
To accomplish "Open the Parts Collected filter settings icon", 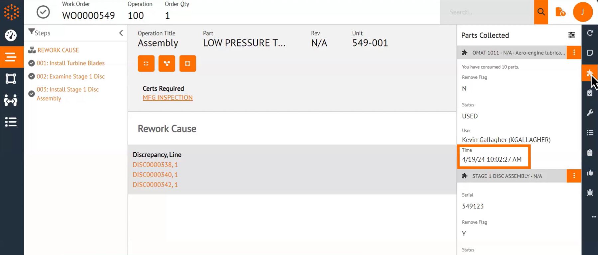I will click(571, 35).
